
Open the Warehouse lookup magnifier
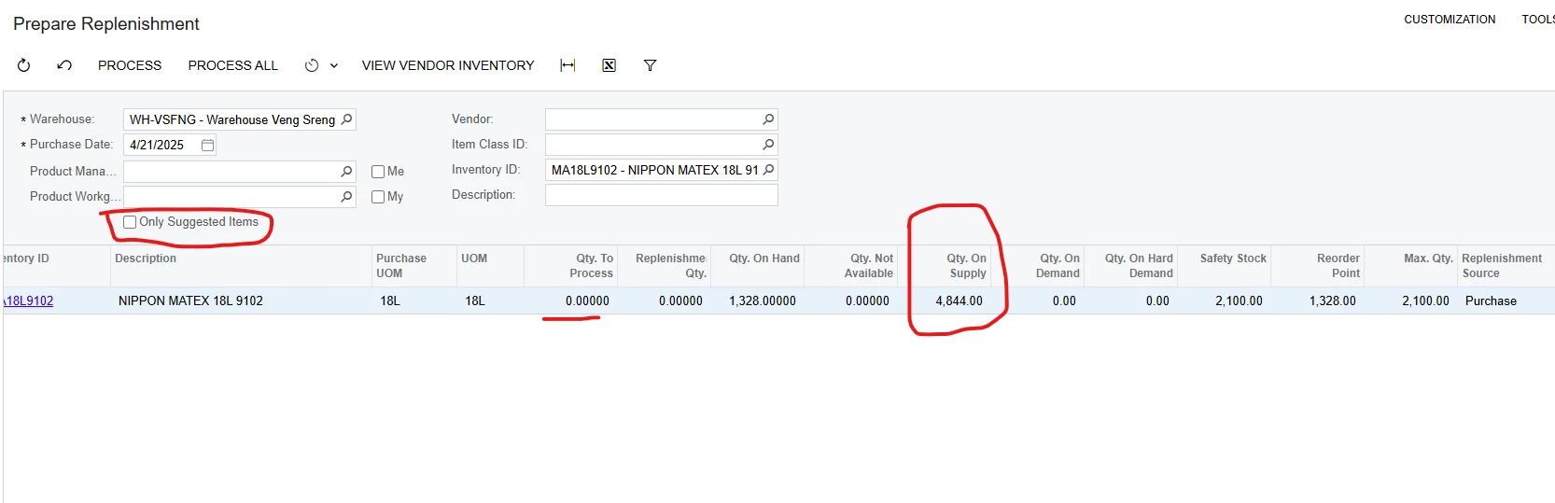pos(346,119)
